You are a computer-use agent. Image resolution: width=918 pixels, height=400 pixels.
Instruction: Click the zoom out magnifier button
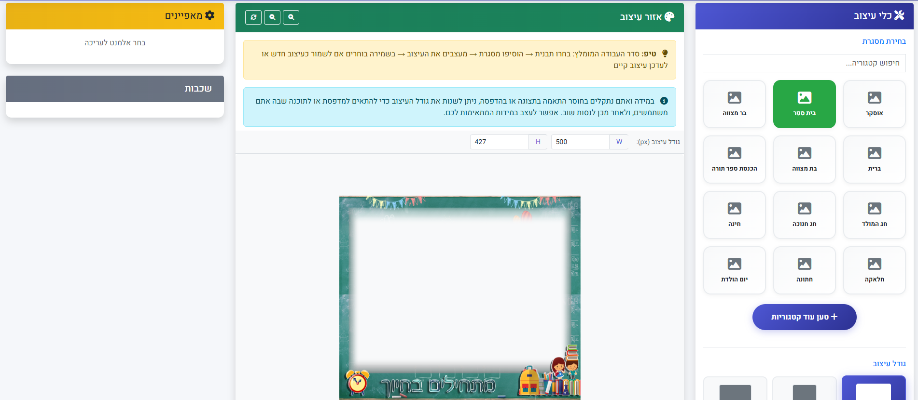click(x=272, y=17)
